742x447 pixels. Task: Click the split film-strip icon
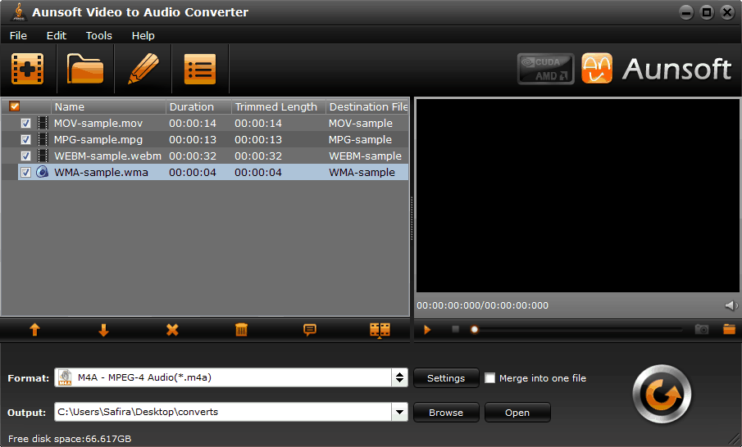coord(380,330)
